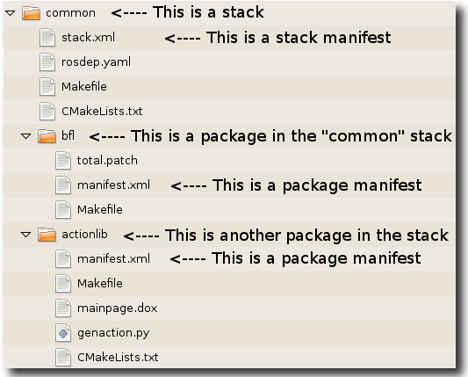
Task: Click the total.patch file icon
Action: 63,161
